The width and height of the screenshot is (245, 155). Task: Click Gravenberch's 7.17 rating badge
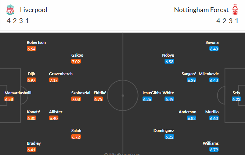coord(54,80)
